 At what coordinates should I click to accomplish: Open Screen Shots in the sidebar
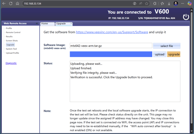click(12, 41)
